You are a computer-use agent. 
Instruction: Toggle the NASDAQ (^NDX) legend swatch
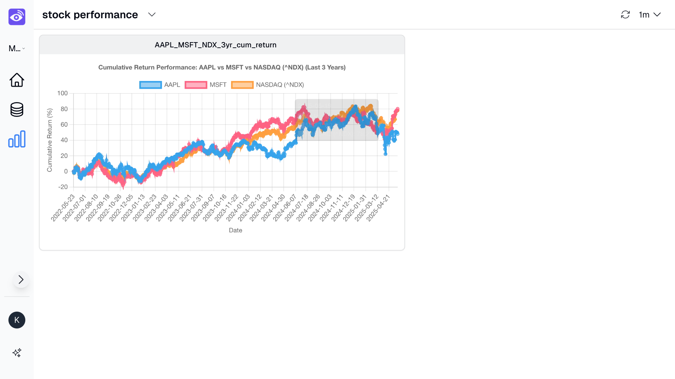point(242,85)
